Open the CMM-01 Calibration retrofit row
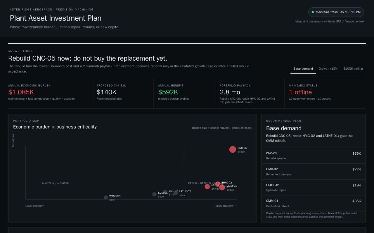This screenshot has width=374, height=233. click(314, 203)
